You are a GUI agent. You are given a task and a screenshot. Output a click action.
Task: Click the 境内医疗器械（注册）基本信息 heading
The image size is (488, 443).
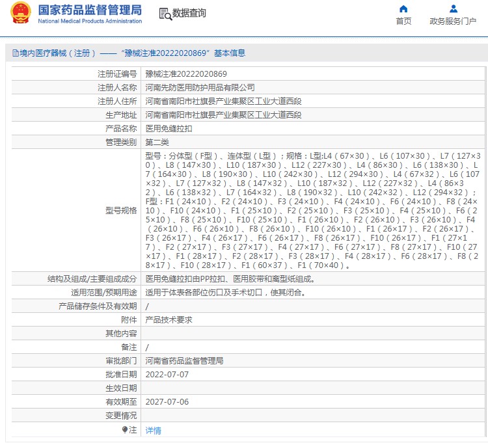(132, 53)
